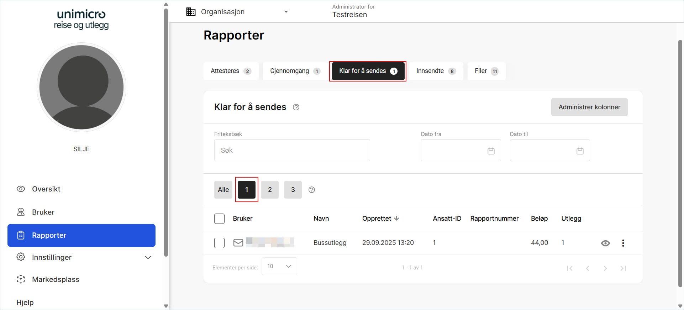Screen dimensions: 684x310
Task: Click the envelope icon in Bussutlegg row
Action: click(x=238, y=243)
